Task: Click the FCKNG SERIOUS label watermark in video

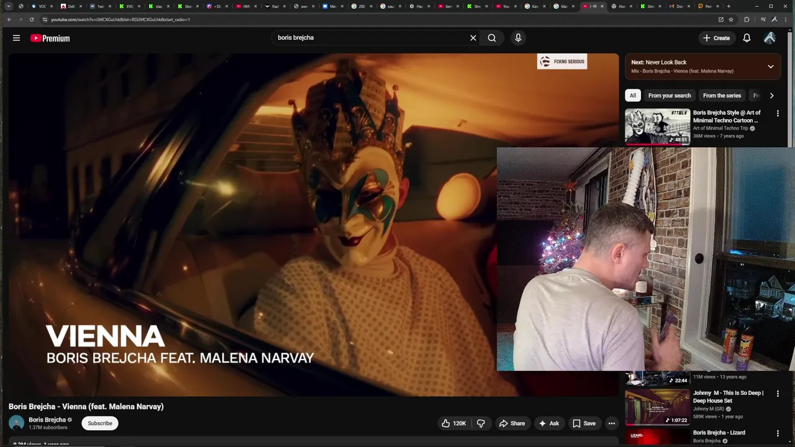Action: (x=562, y=61)
